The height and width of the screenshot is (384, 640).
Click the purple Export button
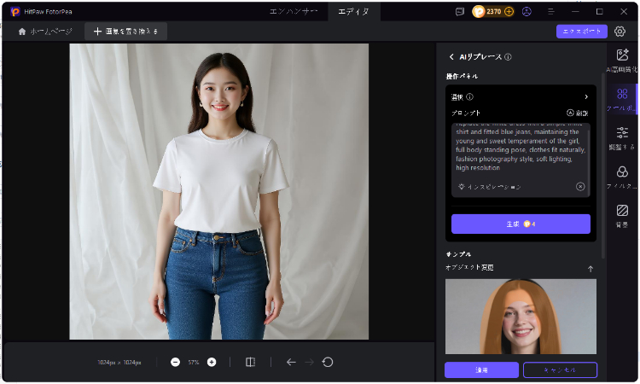[x=582, y=32]
